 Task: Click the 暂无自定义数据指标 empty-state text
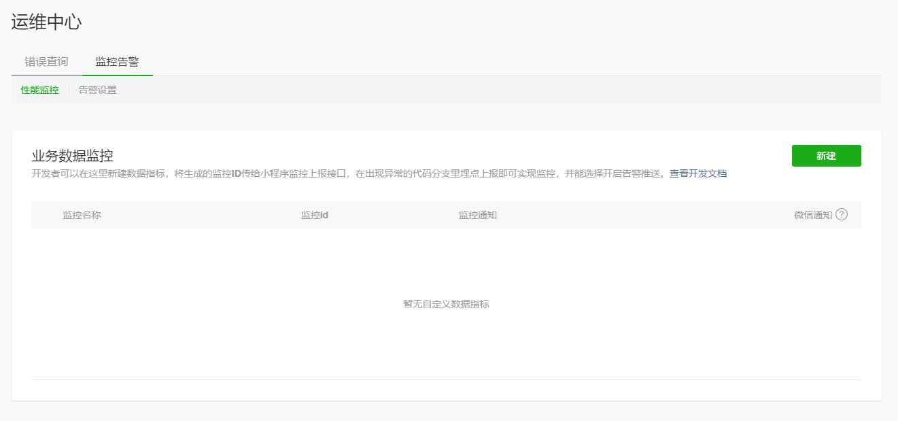click(446, 304)
